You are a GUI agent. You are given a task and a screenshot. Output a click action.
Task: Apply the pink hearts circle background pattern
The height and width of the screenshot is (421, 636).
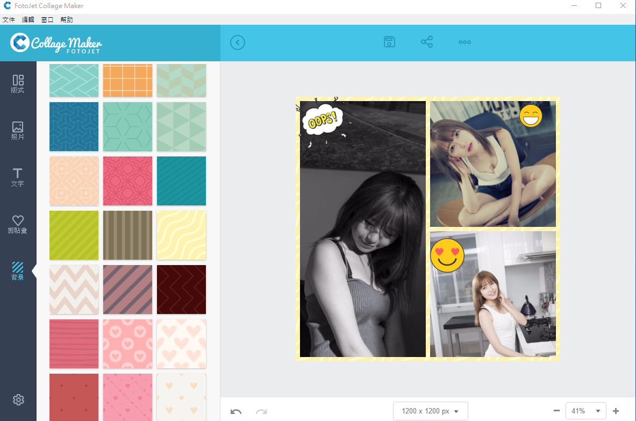(127, 344)
